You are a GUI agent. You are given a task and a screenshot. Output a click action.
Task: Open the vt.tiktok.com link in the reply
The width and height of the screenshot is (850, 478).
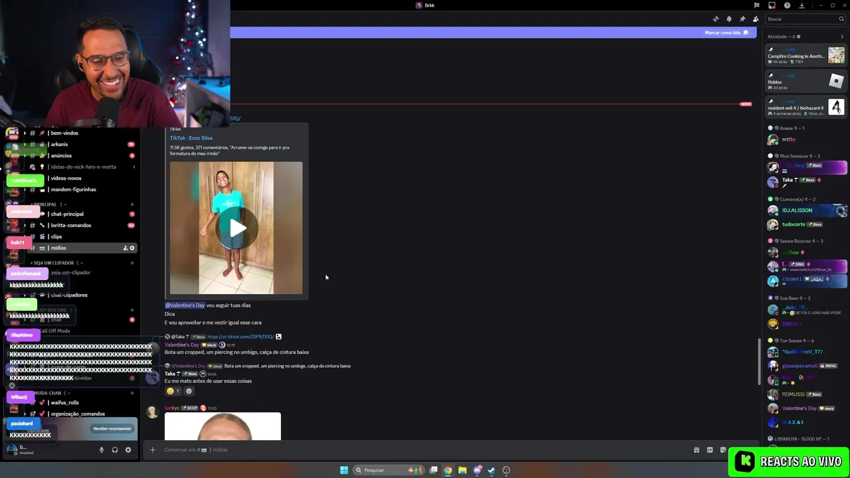240,337
